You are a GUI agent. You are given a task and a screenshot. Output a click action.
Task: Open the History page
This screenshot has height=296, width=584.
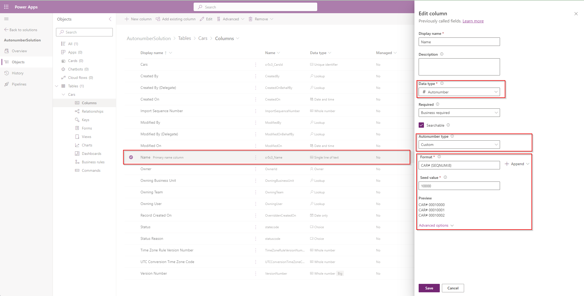(18, 73)
